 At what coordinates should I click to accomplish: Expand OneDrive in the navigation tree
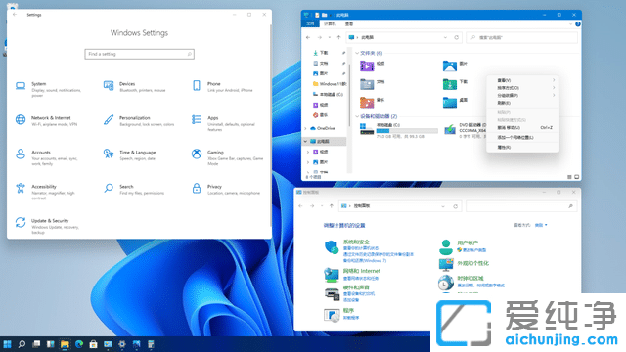click(x=306, y=128)
